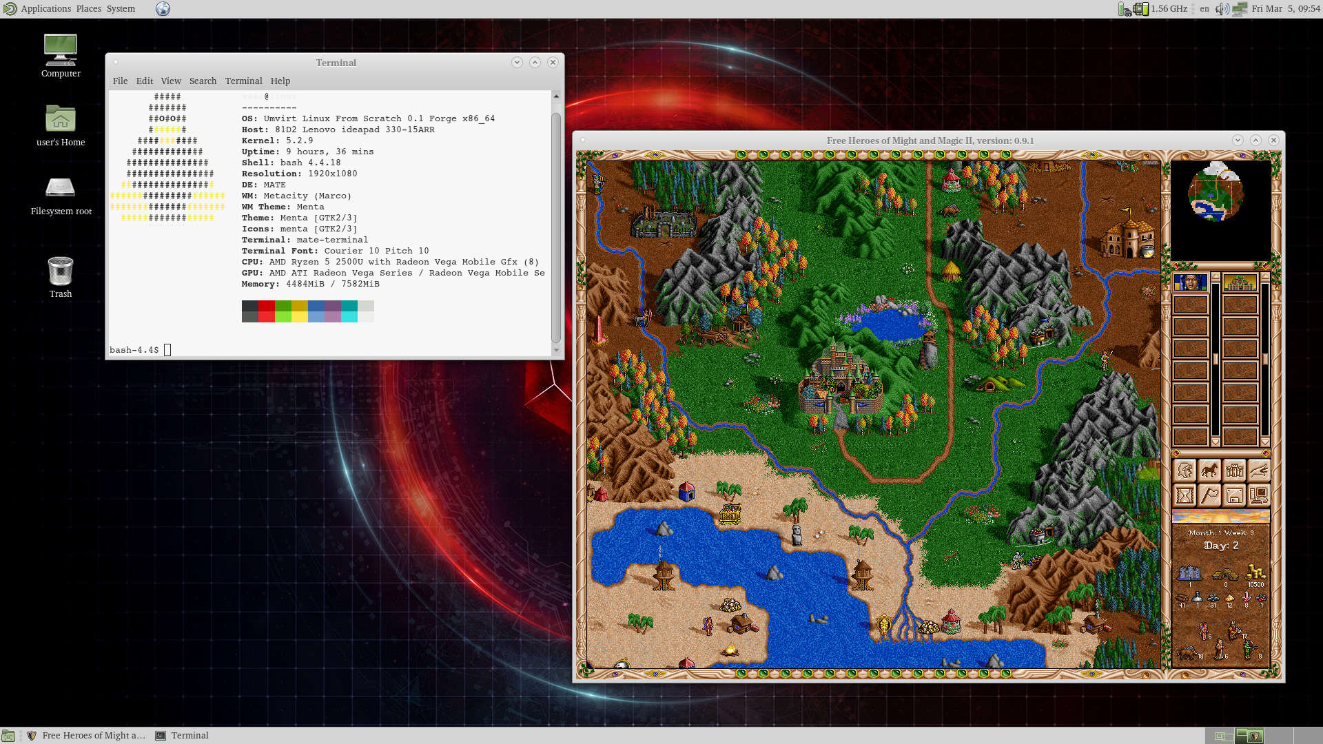Screen dimensions: 1323x744
Task: Open System Options computer button
Action: [1259, 496]
